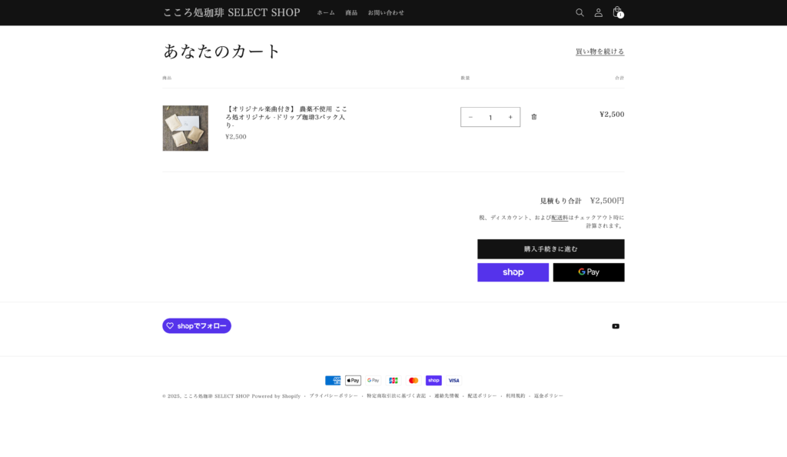Click the 購入手続きに進む checkout button
Image resolution: width=787 pixels, height=457 pixels.
[x=550, y=249]
